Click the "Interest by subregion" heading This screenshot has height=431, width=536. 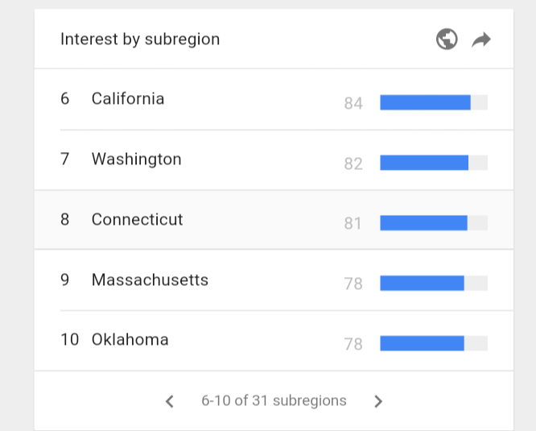click(x=140, y=39)
